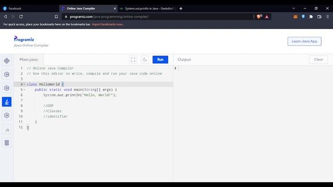The image size is (333, 187).
Task: Click the '// Online Java Compiler' comment
Action: [x=50, y=68]
